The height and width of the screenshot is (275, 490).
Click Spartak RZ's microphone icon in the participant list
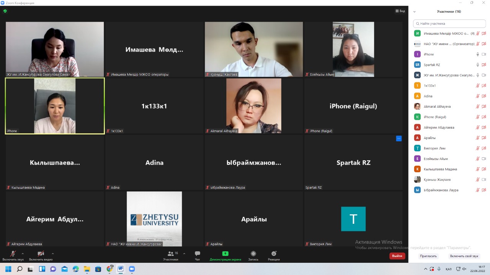click(x=477, y=65)
